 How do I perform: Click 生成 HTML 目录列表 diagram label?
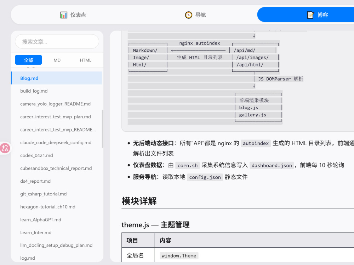pyautogui.click(x=199, y=58)
